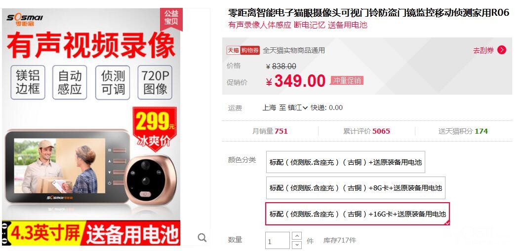Click the 公益宝贝 corner ribbon
Image resolution: width=523 pixels, height=251 pixels.
[x=171, y=18]
